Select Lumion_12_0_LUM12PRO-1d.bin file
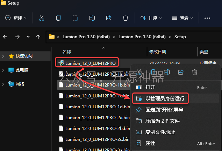This screenshot has width=222, height=151. (98, 107)
